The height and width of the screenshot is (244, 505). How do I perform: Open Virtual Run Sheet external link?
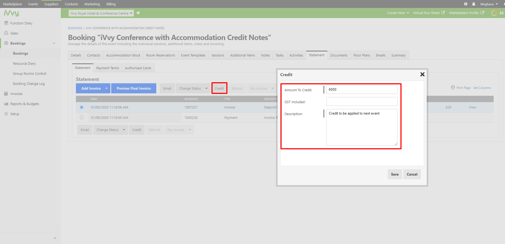429,13
